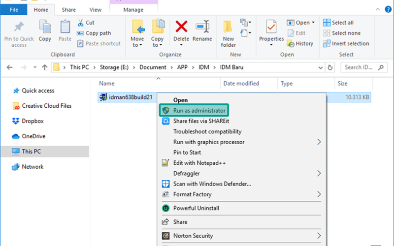Screen dimensions: 394x246
Task: Select Share files via SHAREit
Action: 201,121
